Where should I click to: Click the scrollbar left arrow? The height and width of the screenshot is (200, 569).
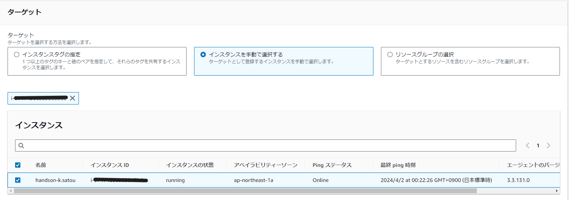pos(11,191)
